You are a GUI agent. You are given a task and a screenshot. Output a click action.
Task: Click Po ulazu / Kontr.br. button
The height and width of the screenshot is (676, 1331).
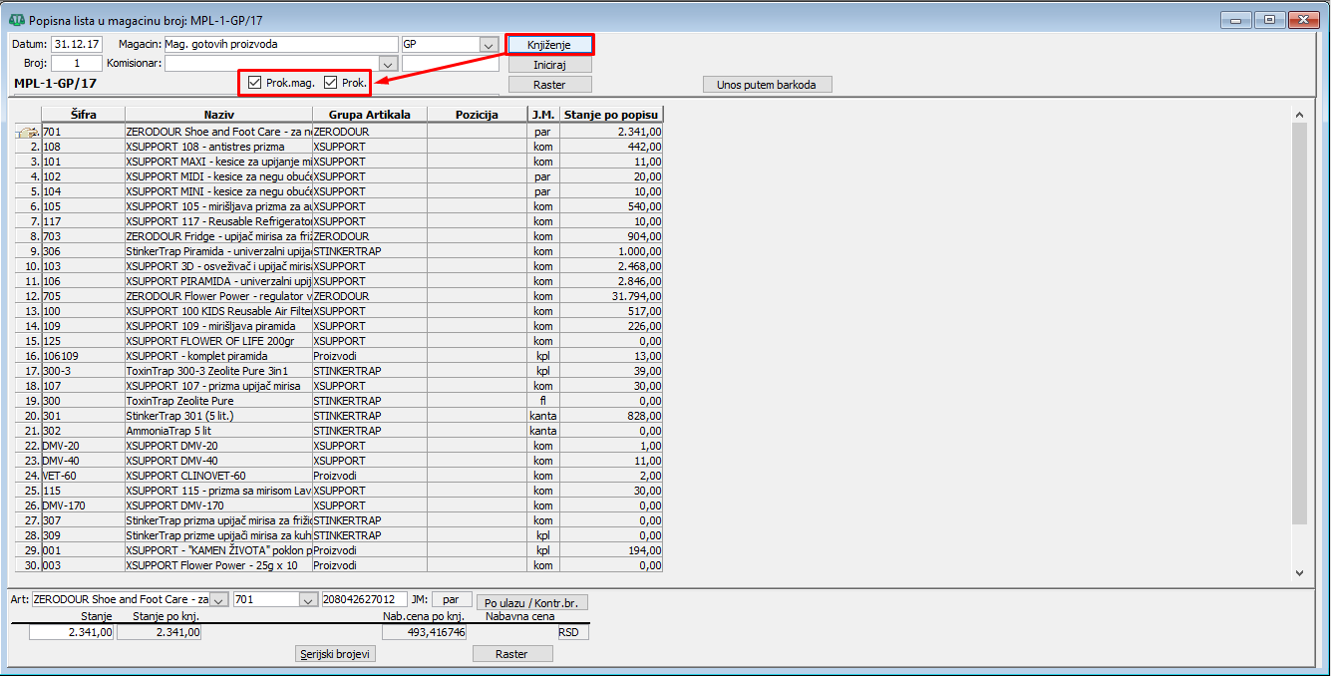[532, 602]
